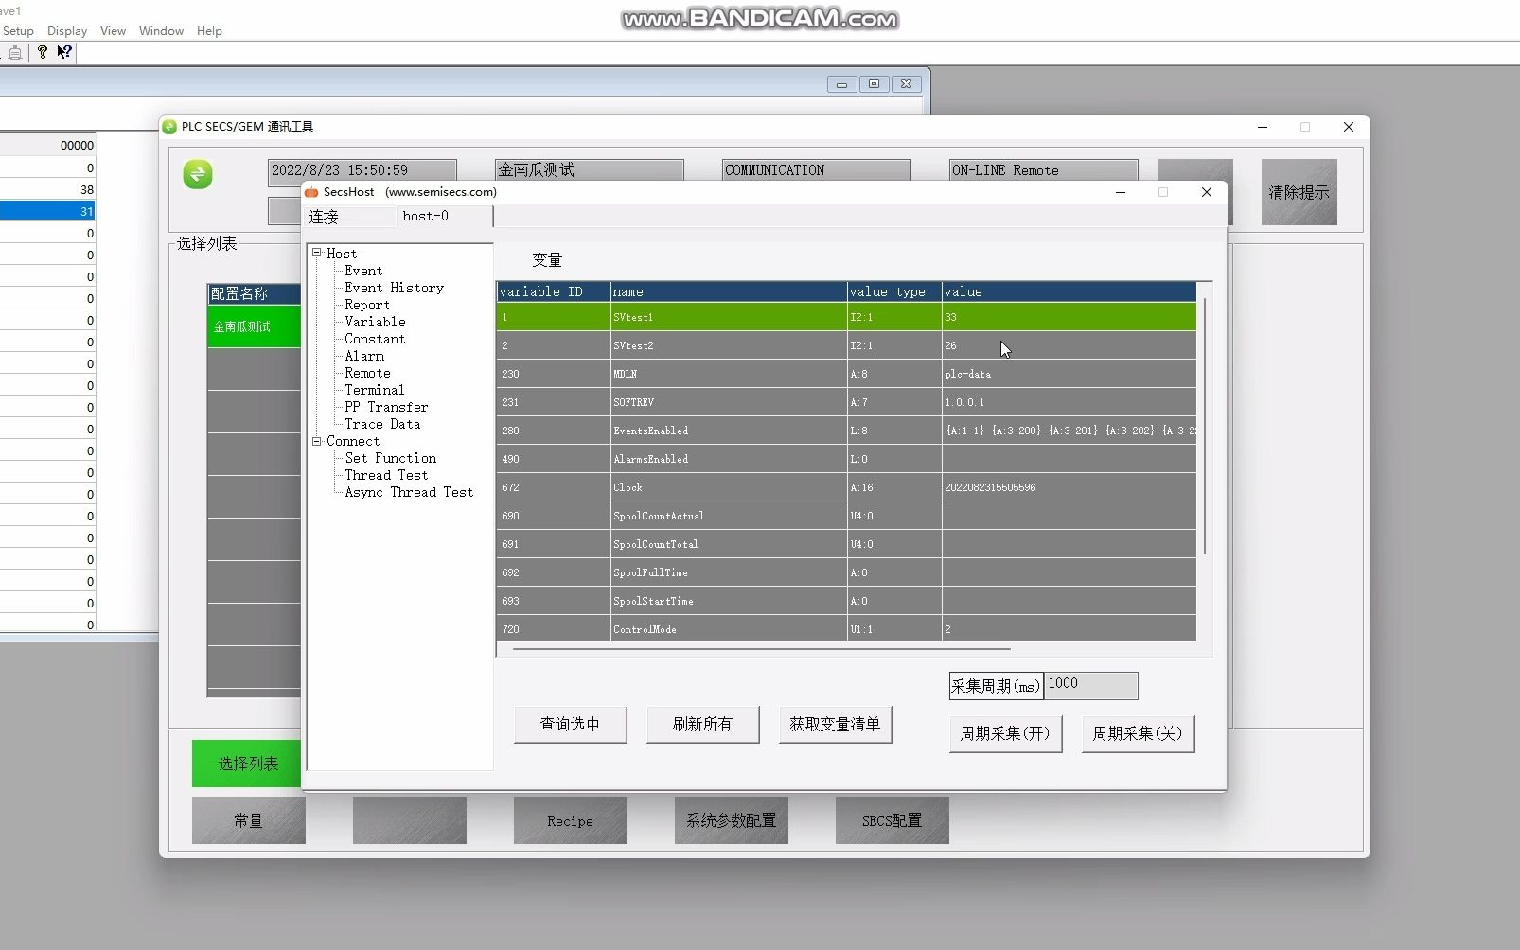Screen dimensions: 1520x950
Task: Click the 清除提示 button
Action: 1299,192
